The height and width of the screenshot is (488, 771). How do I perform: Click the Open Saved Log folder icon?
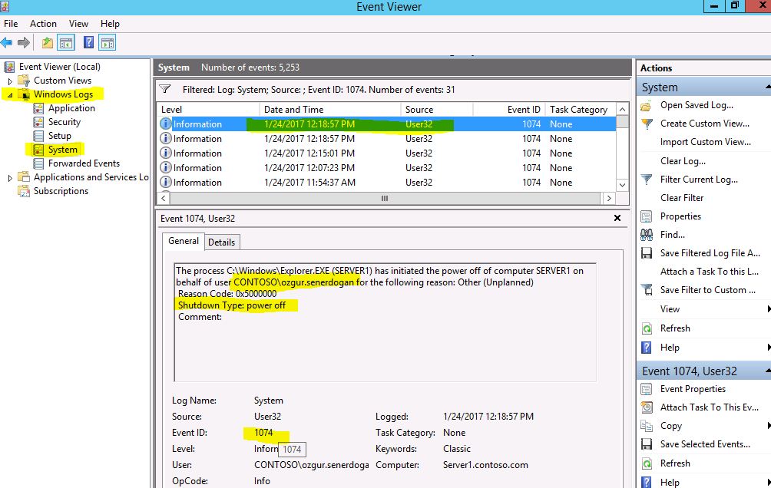(x=647, y=106)
